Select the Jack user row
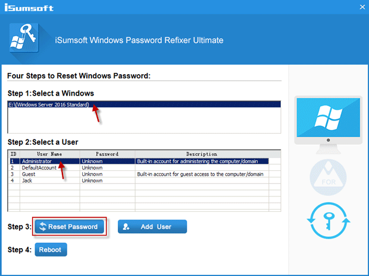This screenshot has width=369, height=276. pyautogui.click(x=139, y=180)
